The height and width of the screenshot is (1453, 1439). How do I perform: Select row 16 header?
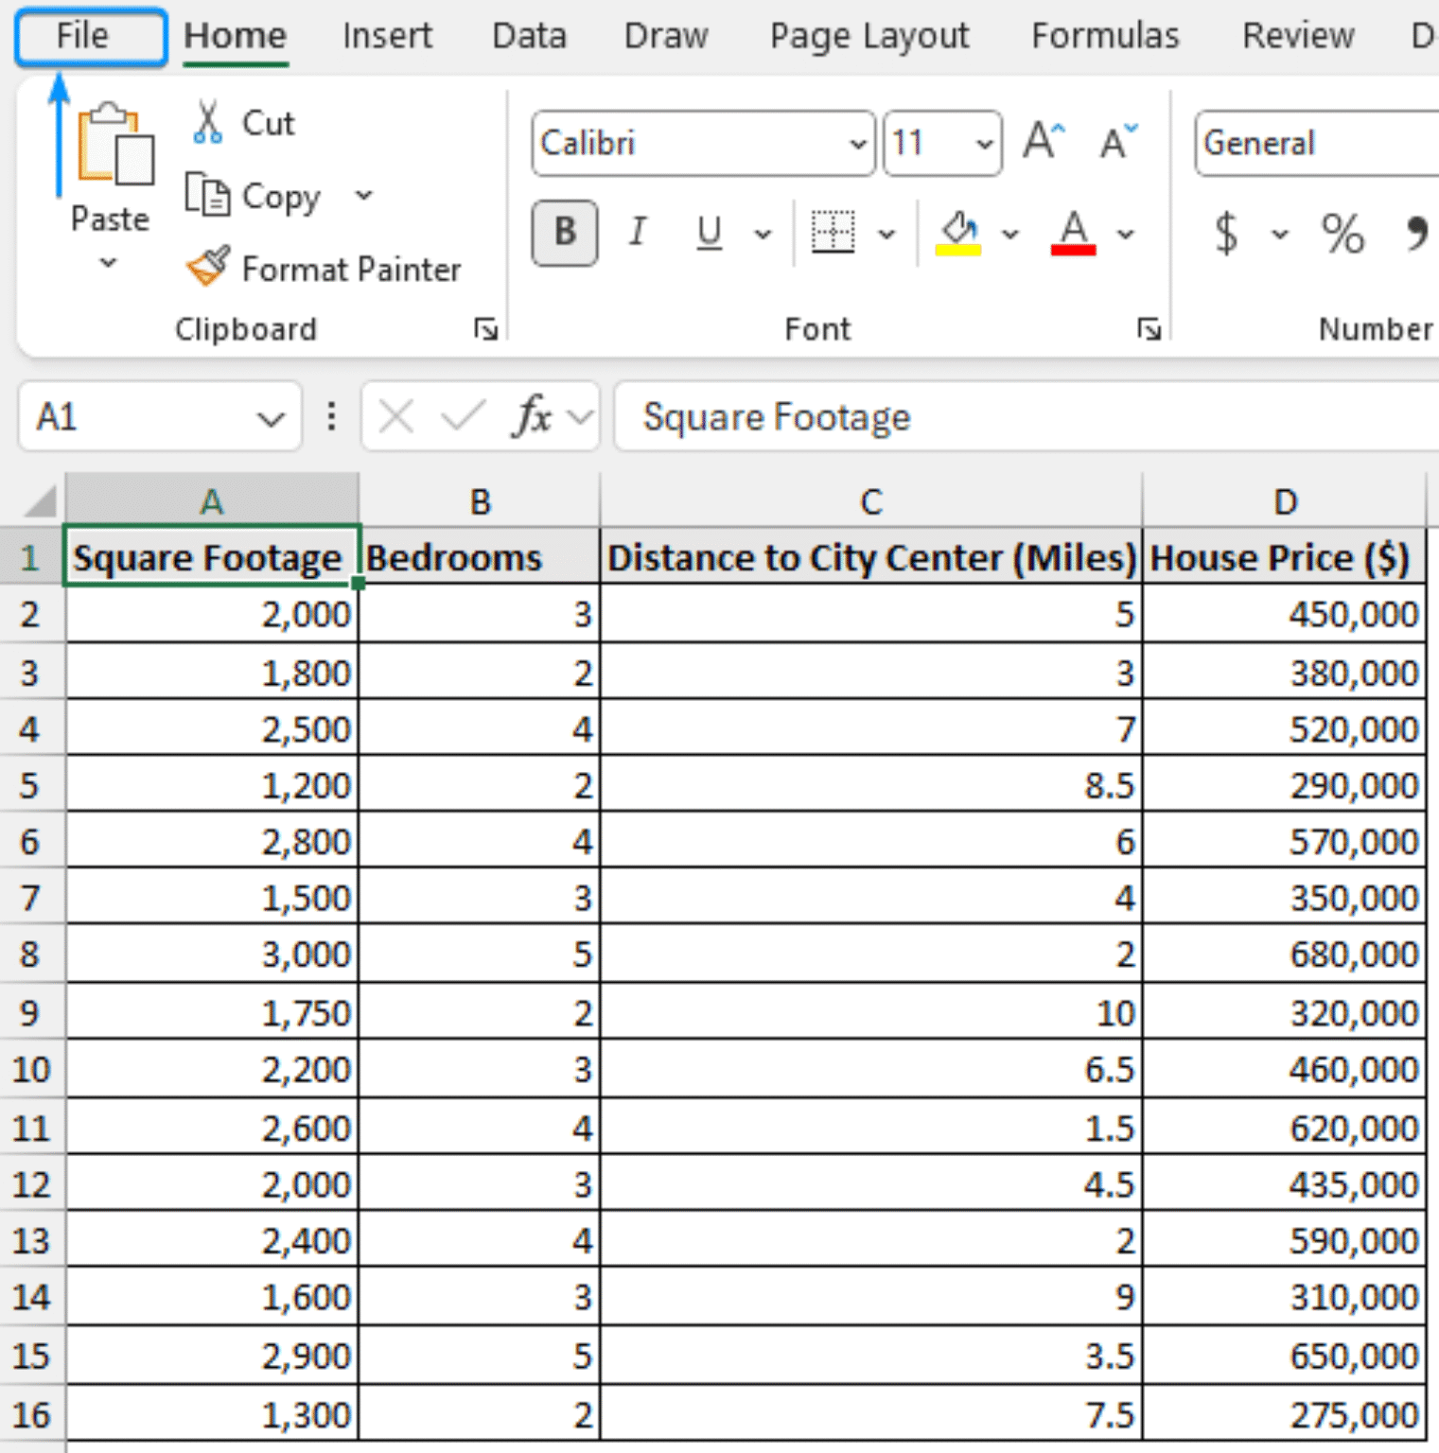(31, 1414)
